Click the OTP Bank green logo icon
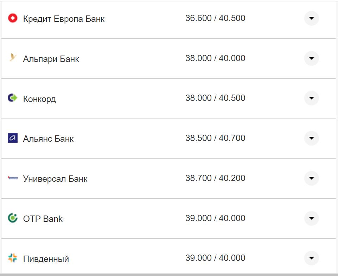338x276 pixels. click(x=13, y=218)
